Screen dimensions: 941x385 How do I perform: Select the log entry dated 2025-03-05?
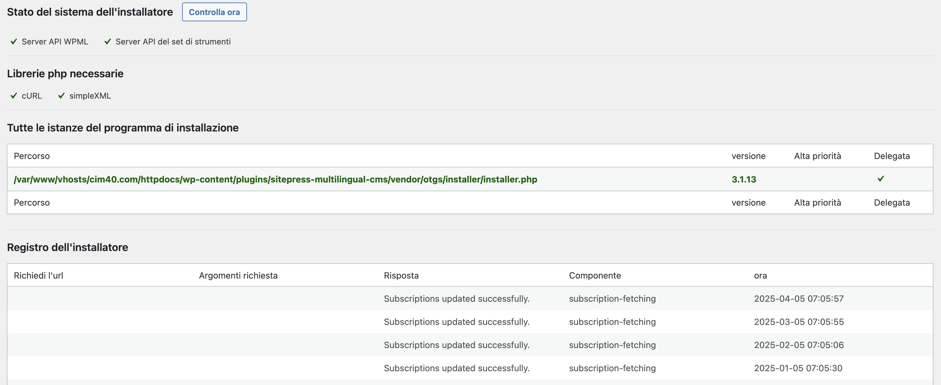click(x=799, y=322)
